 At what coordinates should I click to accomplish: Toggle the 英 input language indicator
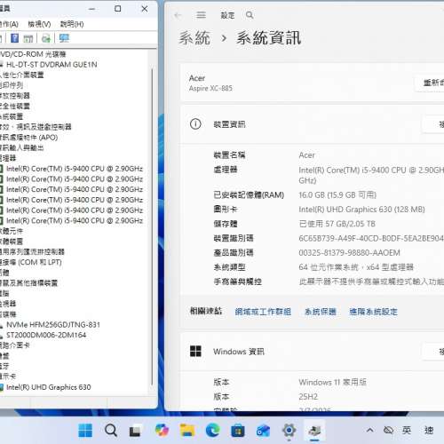(x=407, y=430)
